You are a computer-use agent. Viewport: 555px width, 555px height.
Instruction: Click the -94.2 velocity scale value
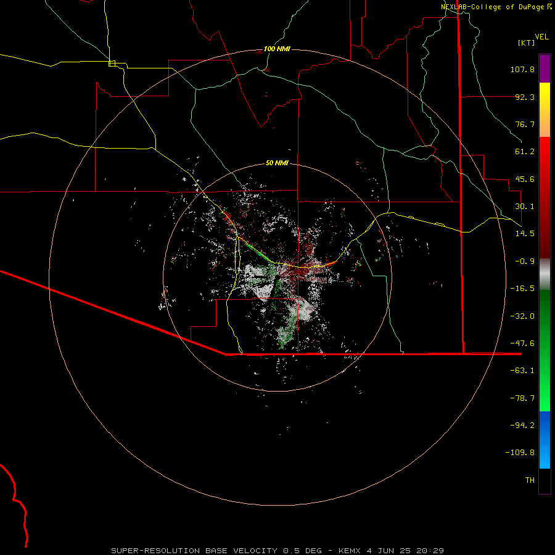[522, 425]
